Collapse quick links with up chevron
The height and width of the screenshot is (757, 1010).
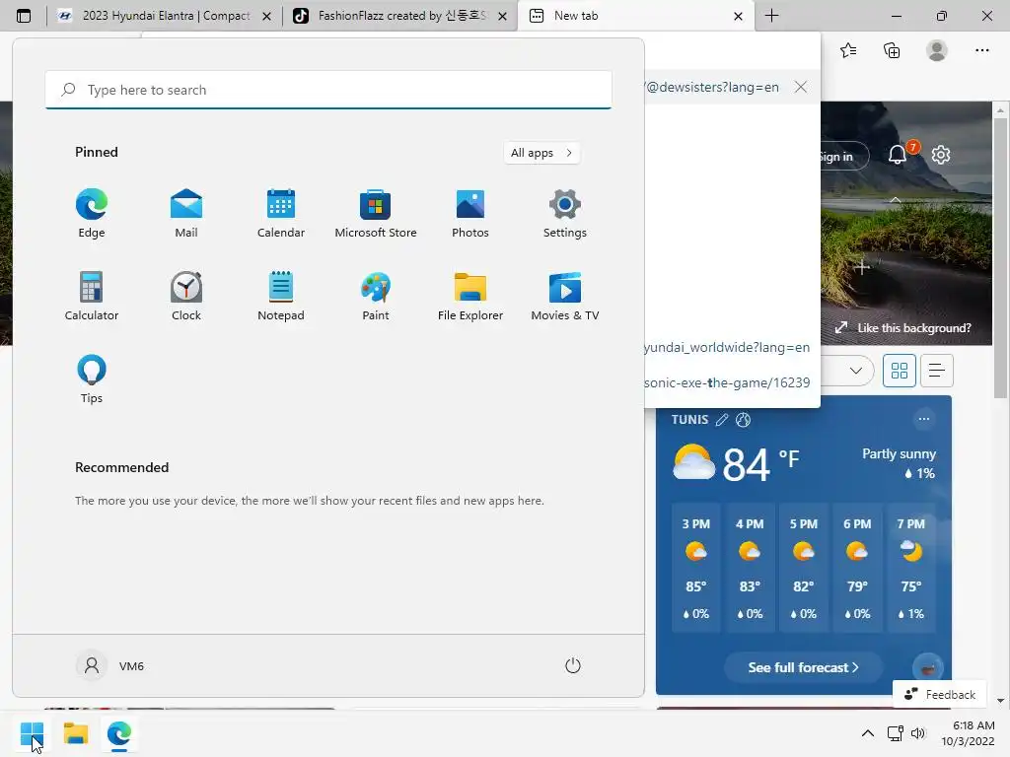tap(896, 200)
